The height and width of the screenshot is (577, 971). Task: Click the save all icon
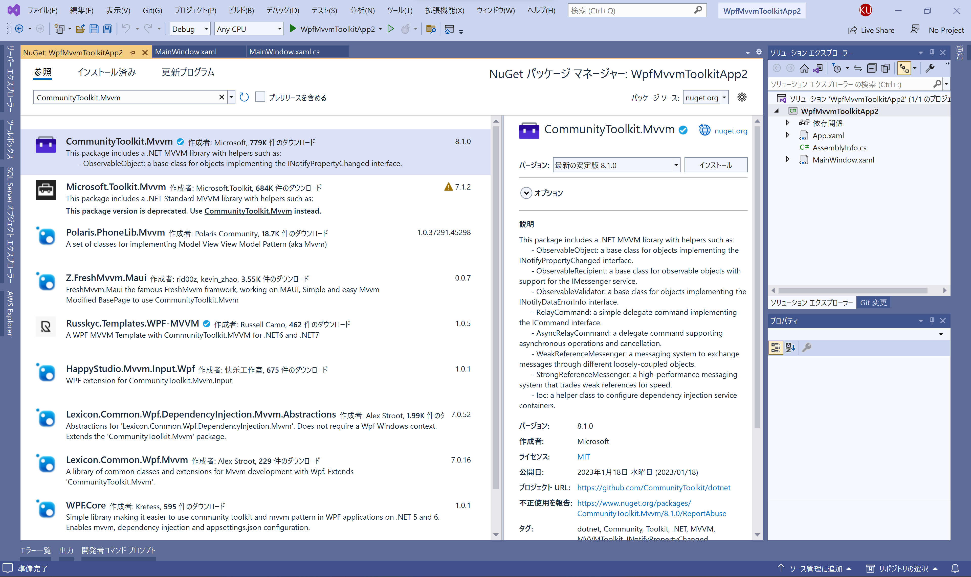click(108, 29)
